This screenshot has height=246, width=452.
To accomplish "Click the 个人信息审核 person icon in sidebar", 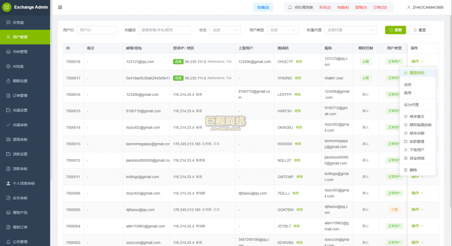I will pos(8,183).
